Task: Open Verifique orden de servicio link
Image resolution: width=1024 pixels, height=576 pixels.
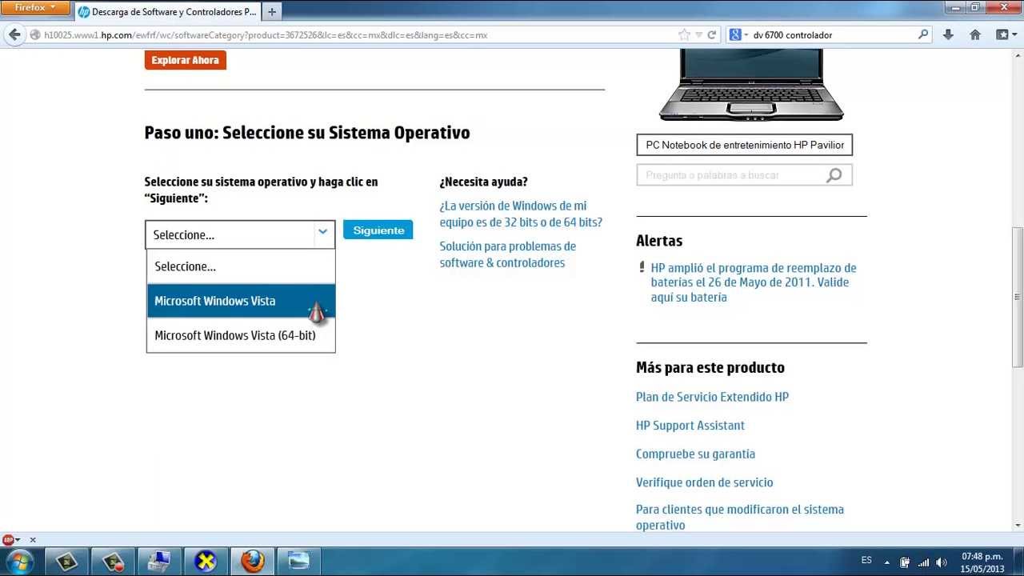Action: coord(704,482)
